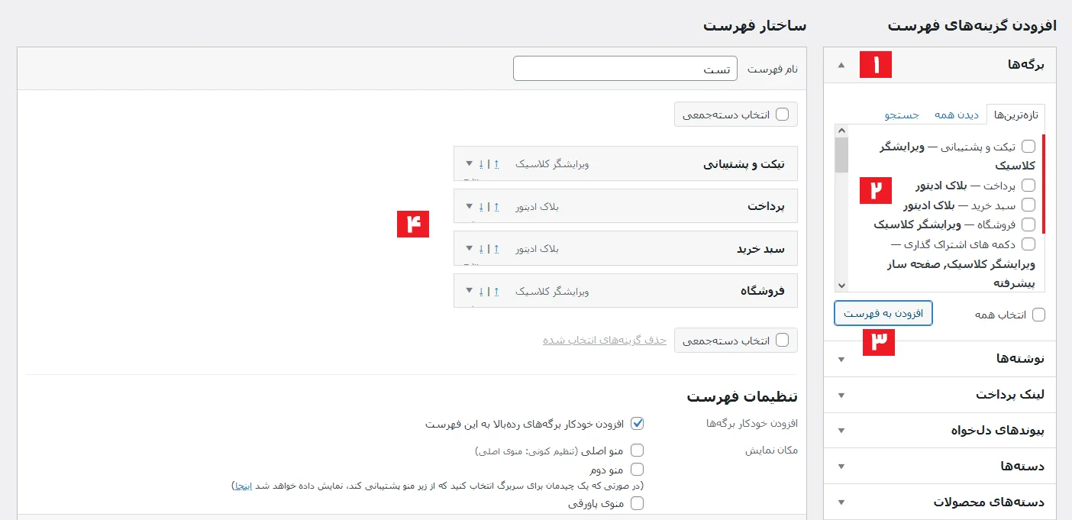Toggle the upper انتخاب دسته‌جمعی checkbox
The height and width of the screenshot is (520, 1072).
pyautogui.click(x=782, y=115)
